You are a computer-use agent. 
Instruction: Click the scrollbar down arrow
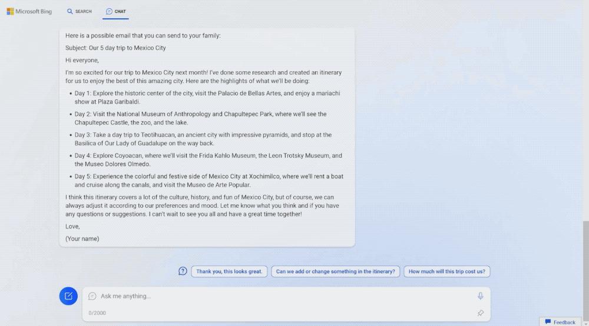click(x=585, y=323)
